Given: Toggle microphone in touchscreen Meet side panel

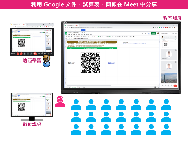Looking at the screenshot, I should tap(163, 86).
